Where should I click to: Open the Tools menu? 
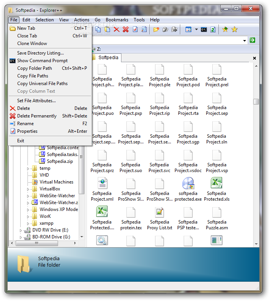(139, 20)
